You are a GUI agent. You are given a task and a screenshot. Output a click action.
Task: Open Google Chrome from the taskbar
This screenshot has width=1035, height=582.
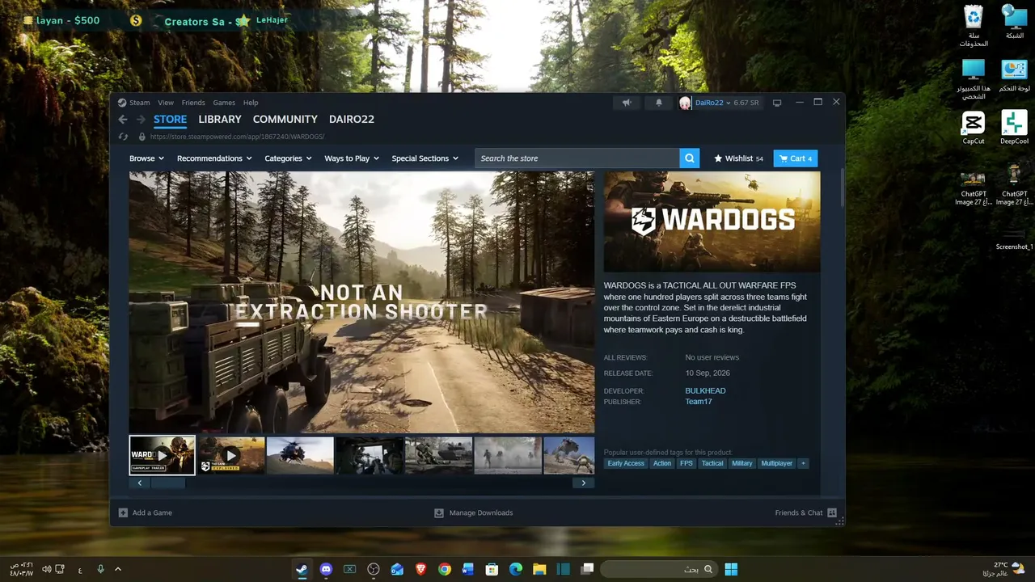(445, 569)
